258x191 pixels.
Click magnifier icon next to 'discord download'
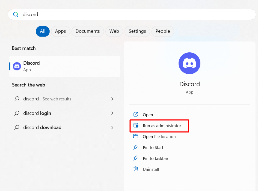pyautogui.click(x=17, y=127)
